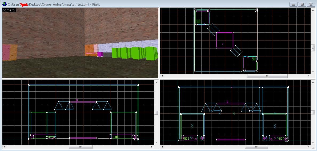This screenshot has width=317, height=151.
Task: Click right arrow of bottom-left view horizontal scrollbar
Action: coord(152,147)
